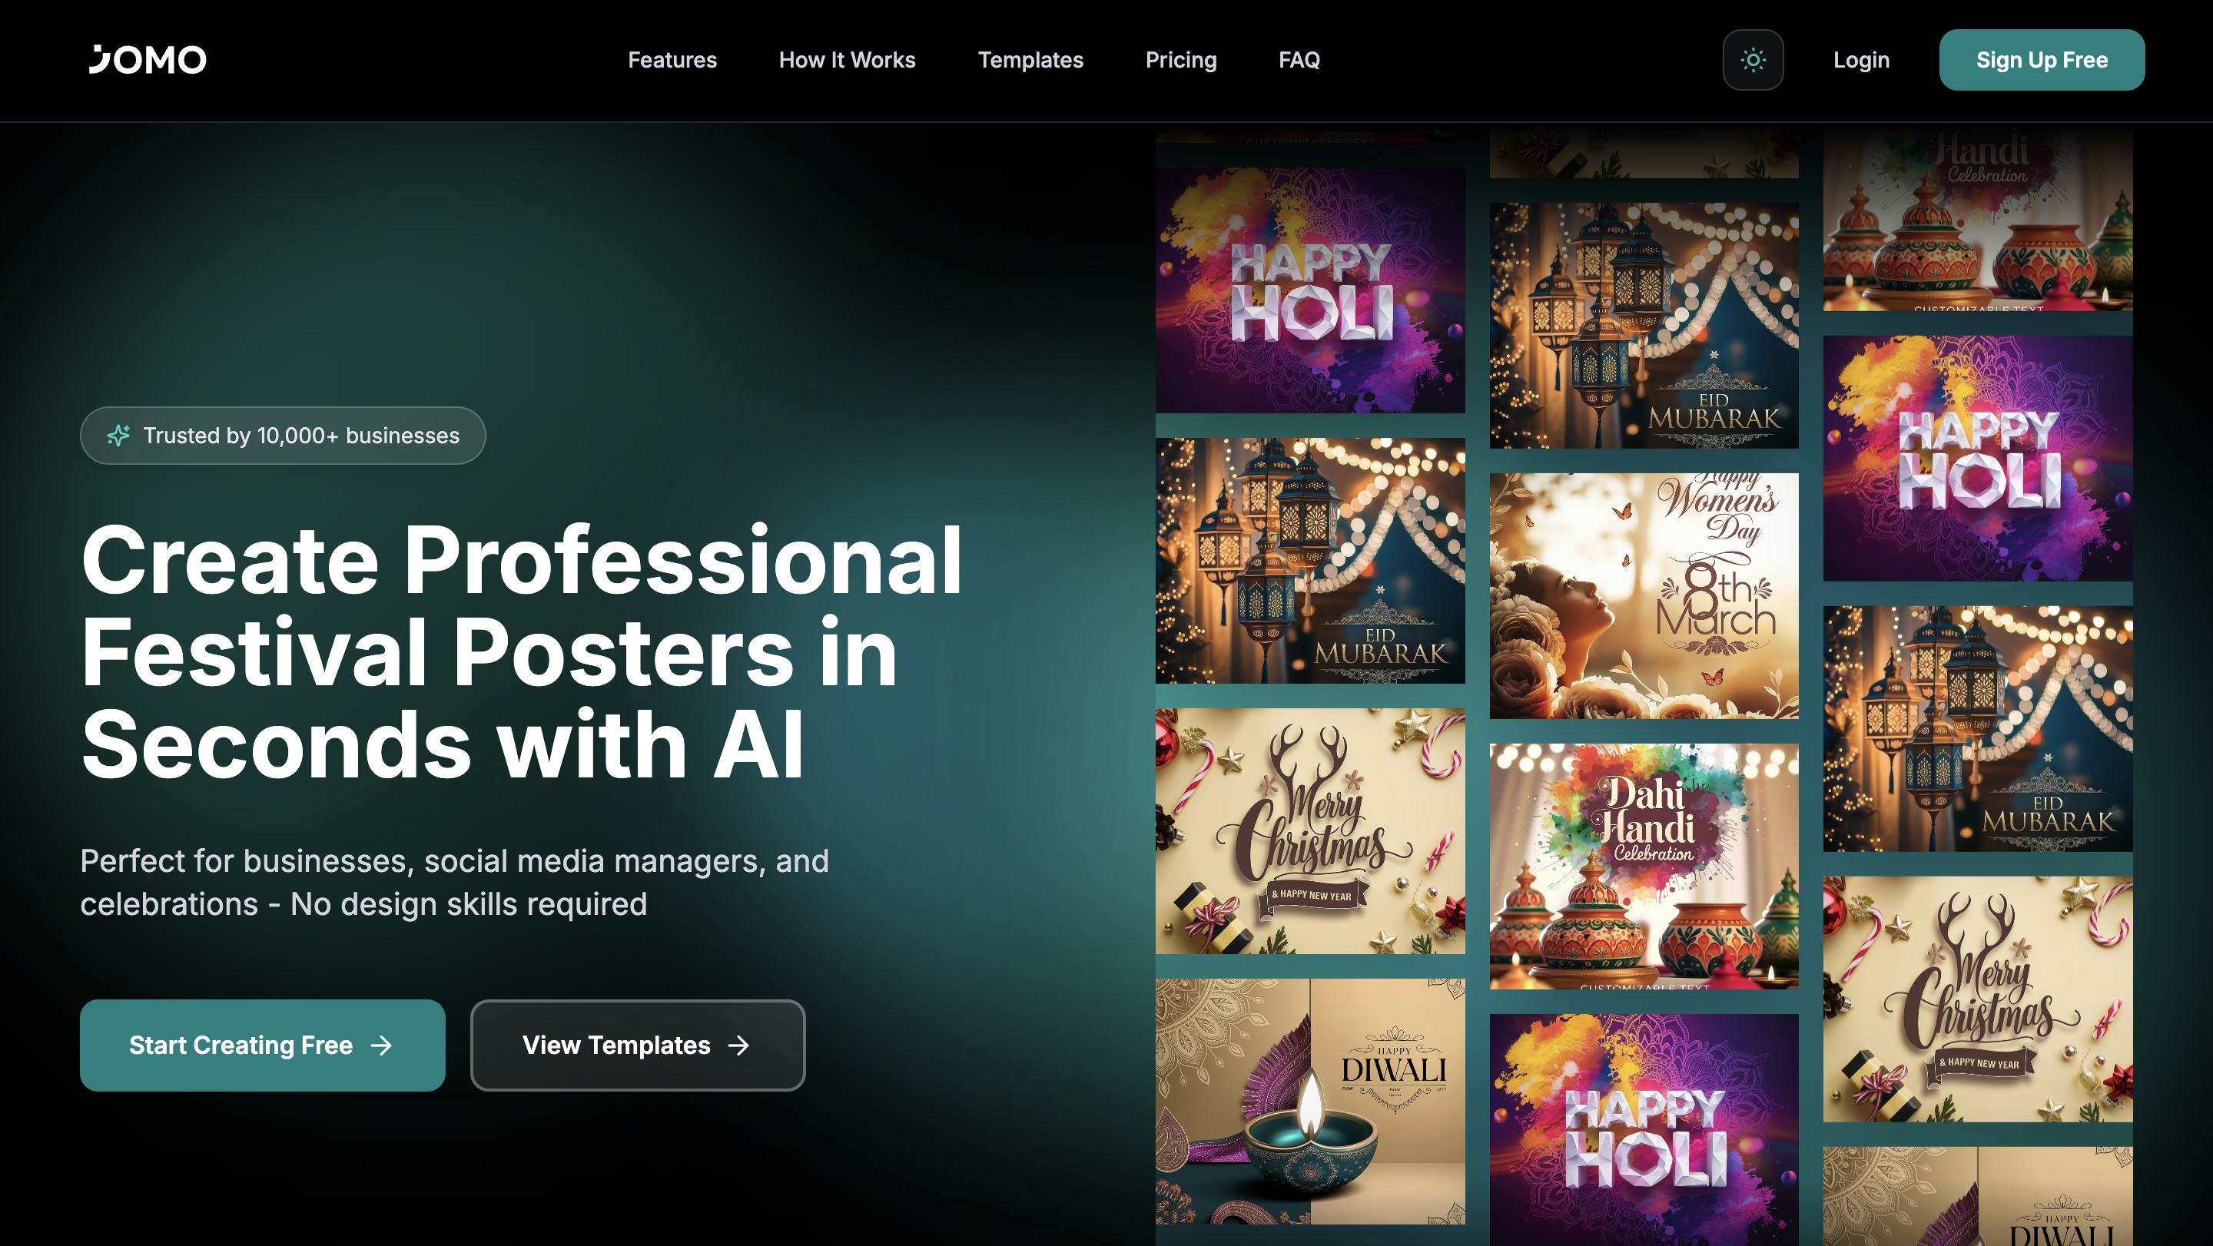Go to How It Works section

[x=847, y=60]
